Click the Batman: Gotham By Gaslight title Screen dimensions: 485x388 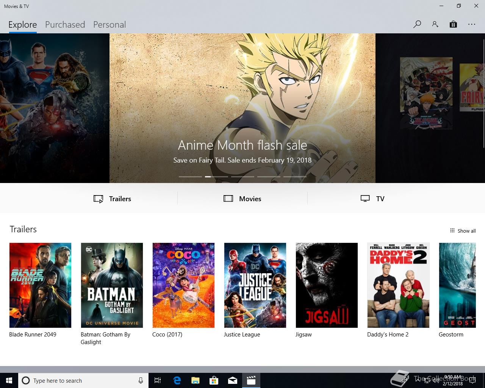tap(105, 338)
